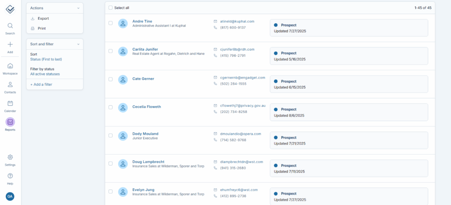Open the Help question mark icon
Image resolution: width=451 pixels, height=205 pixels.
tap(10, 176)
